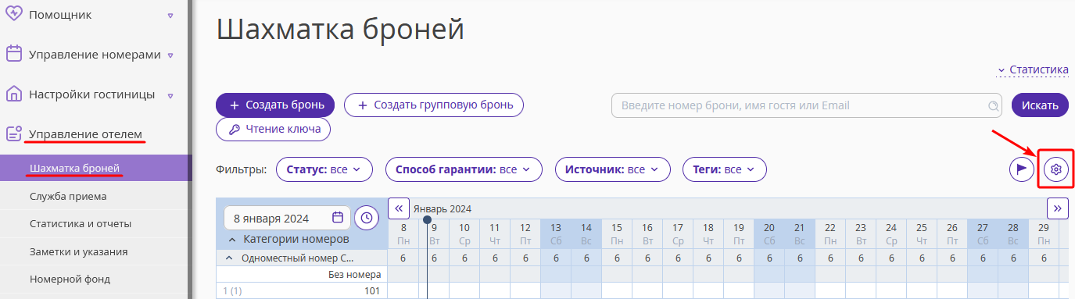Open the Способ гарантии filter dropdown
This screenshot has width=1075, height=299.
pos(464,169)
